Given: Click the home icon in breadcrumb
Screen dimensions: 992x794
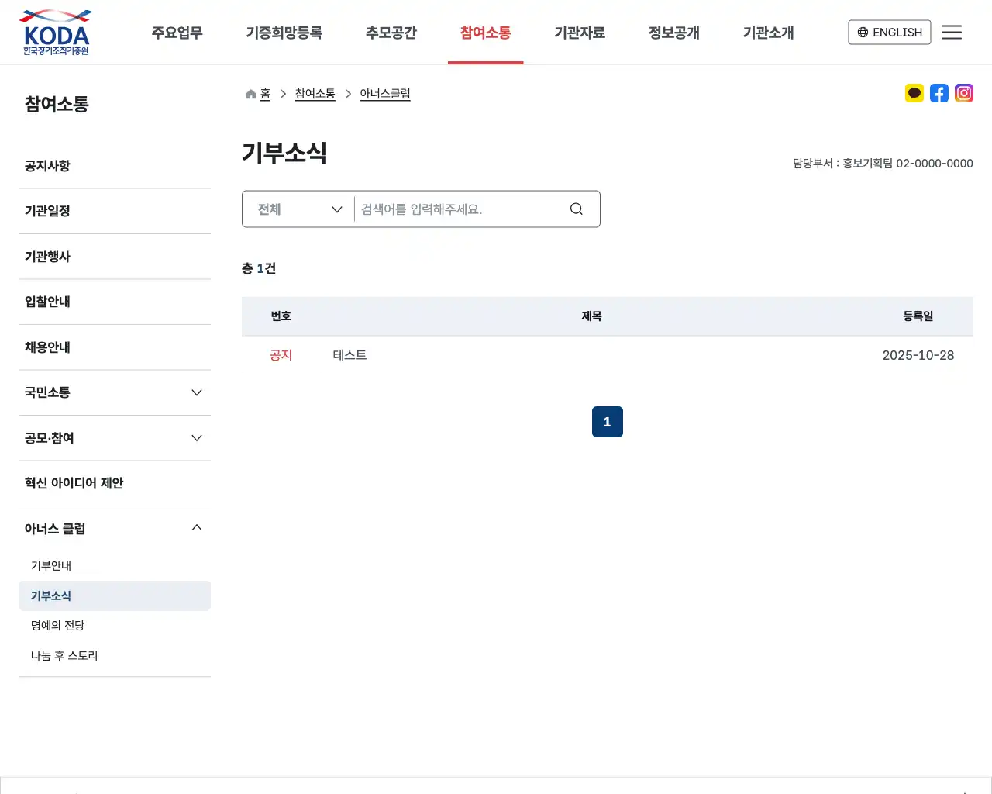Looking at the screenshot, I should pos(250,93).
